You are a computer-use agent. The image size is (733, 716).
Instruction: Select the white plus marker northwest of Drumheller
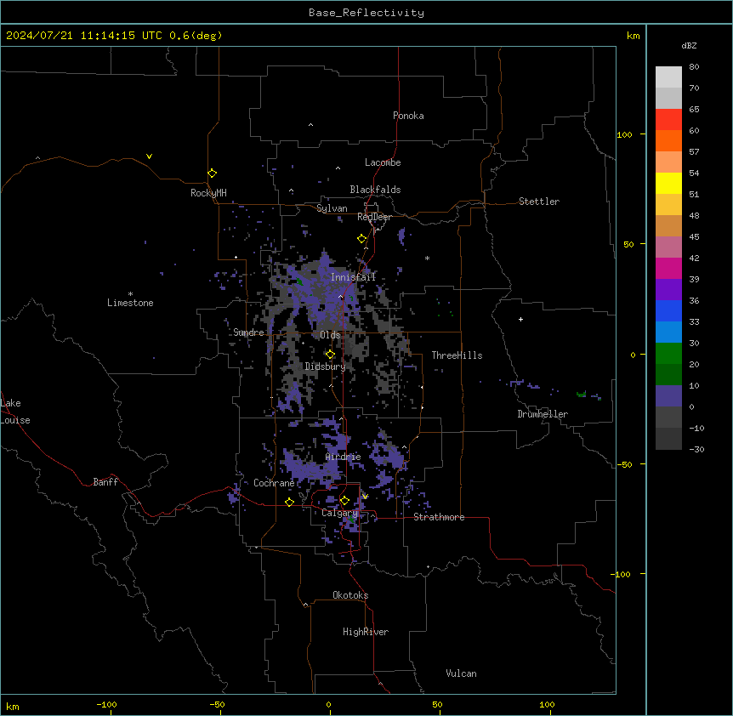pyautogui.click(x=520, y=319)
